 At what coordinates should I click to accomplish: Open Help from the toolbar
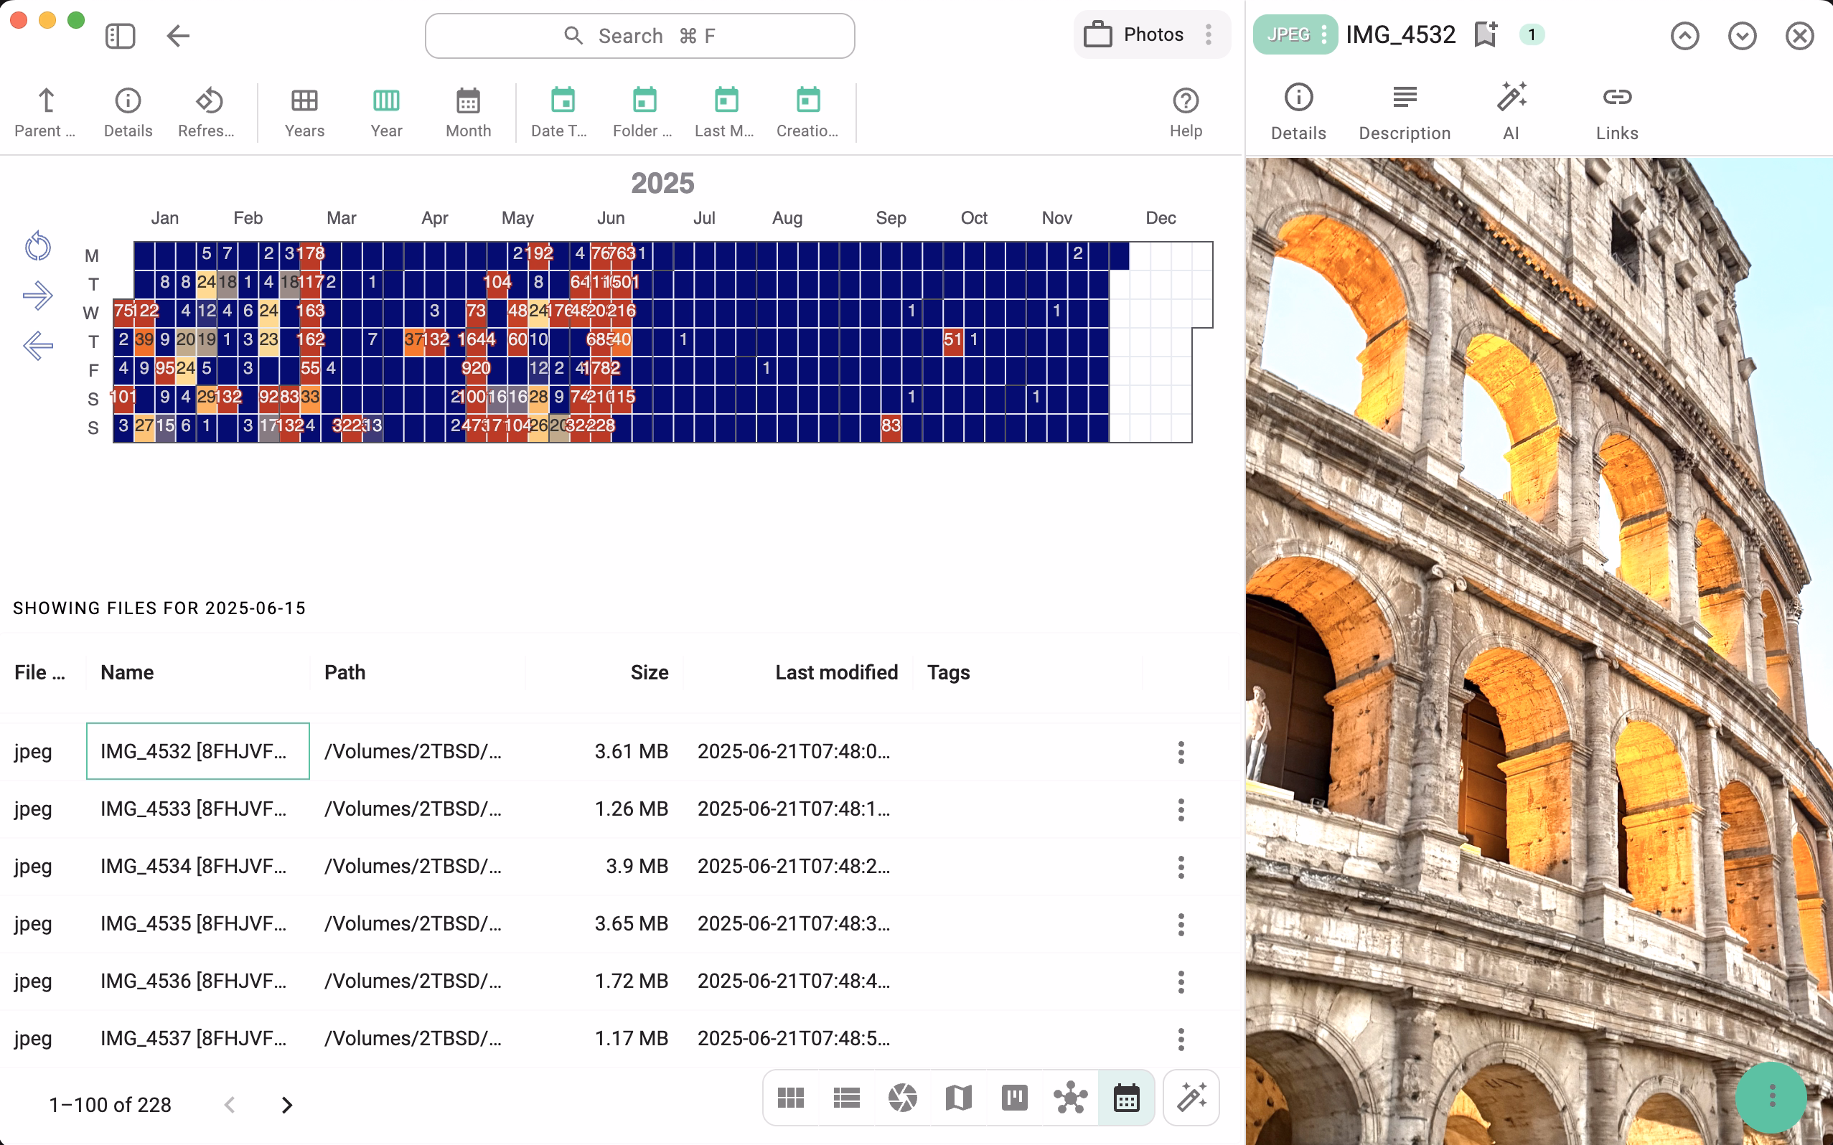[1184, 111]
